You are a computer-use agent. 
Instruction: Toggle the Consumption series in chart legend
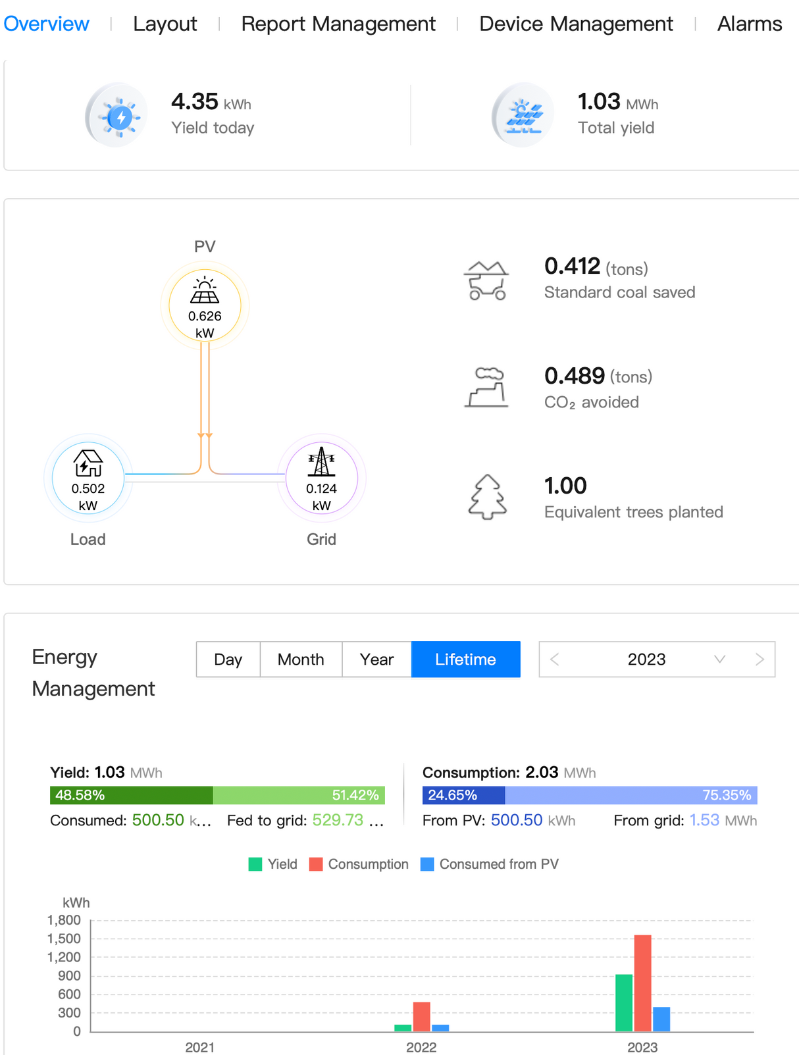[x=359, y=864]
